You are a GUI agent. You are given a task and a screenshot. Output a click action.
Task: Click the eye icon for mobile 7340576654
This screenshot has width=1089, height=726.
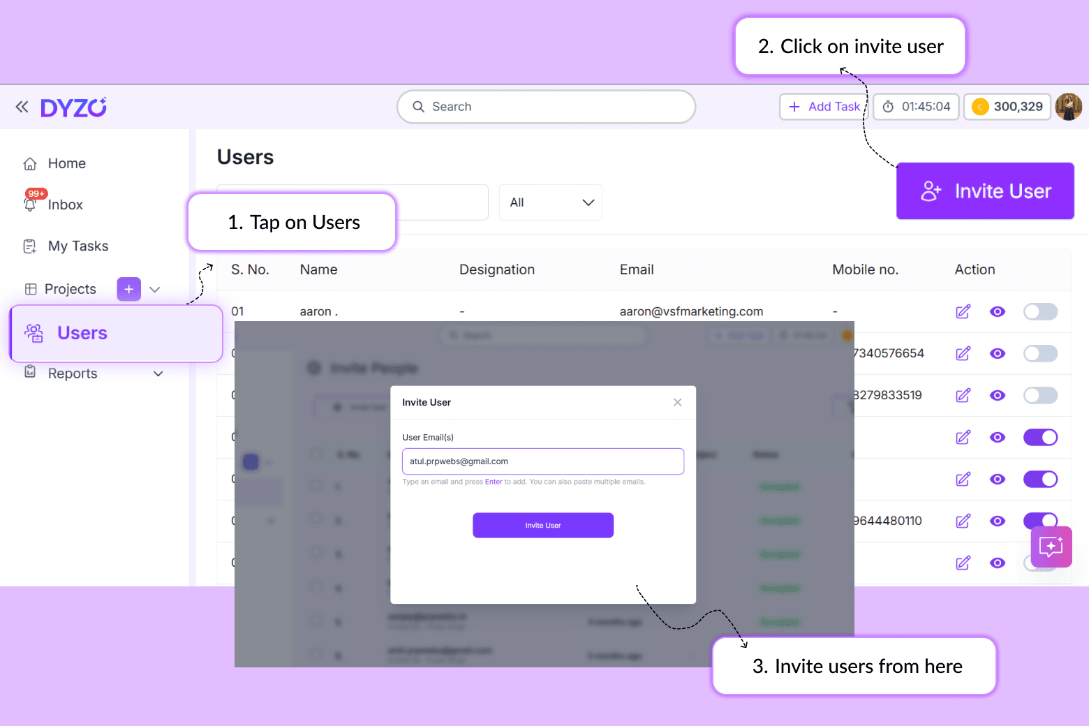pos(998,353)
